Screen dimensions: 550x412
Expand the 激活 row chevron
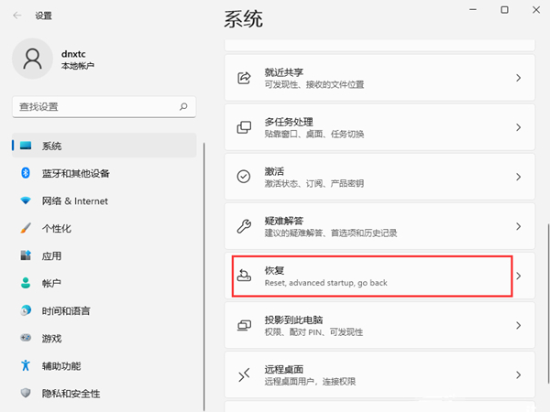coord(519,177)
